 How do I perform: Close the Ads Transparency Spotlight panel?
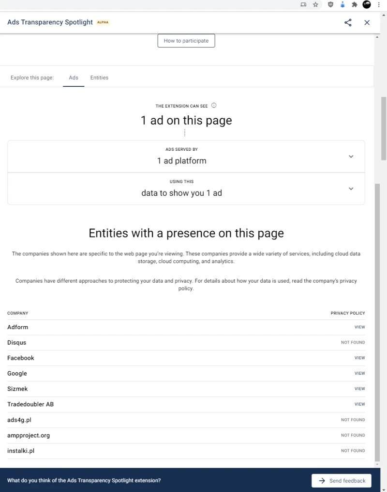[x=367, y=22]
